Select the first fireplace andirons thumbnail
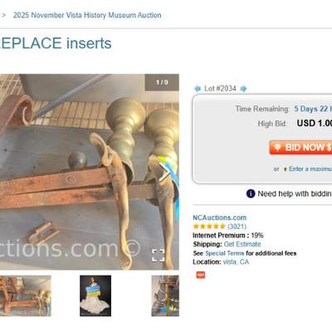Image resolution: width=332 pixels, height=332 pixels. [x=26, y=295]
